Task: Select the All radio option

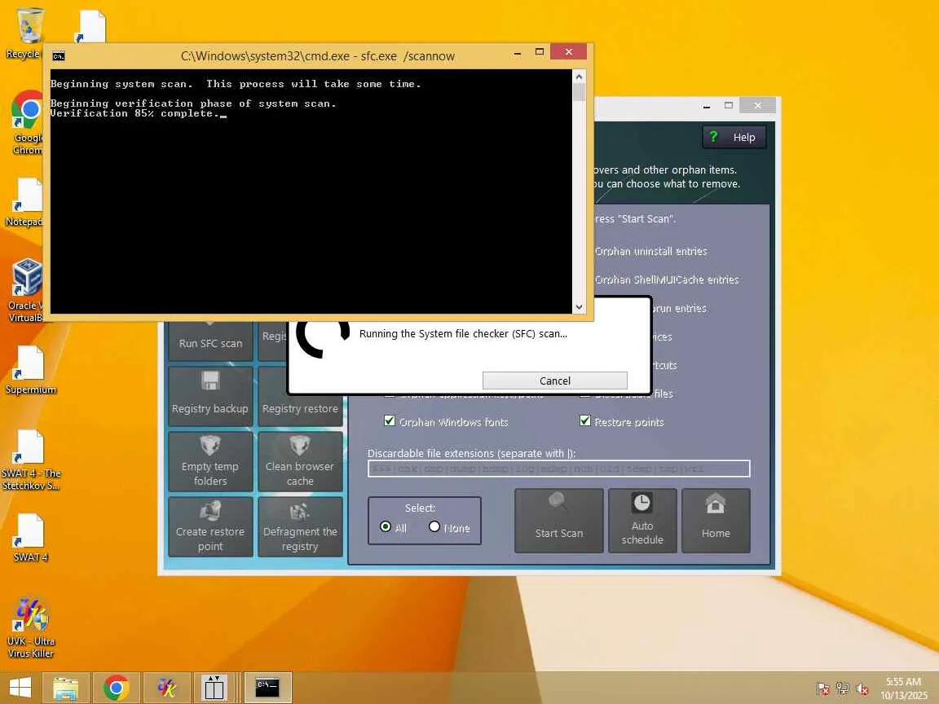Action: pyautogui.click(x=386, y=527)
